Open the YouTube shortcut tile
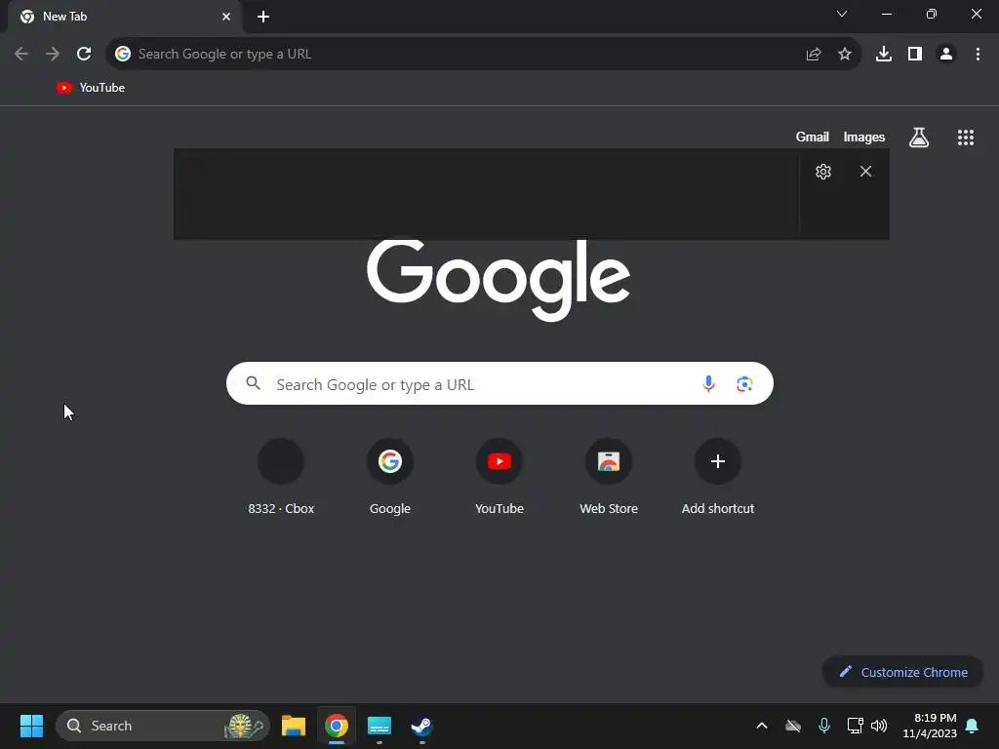 (499, 476)
